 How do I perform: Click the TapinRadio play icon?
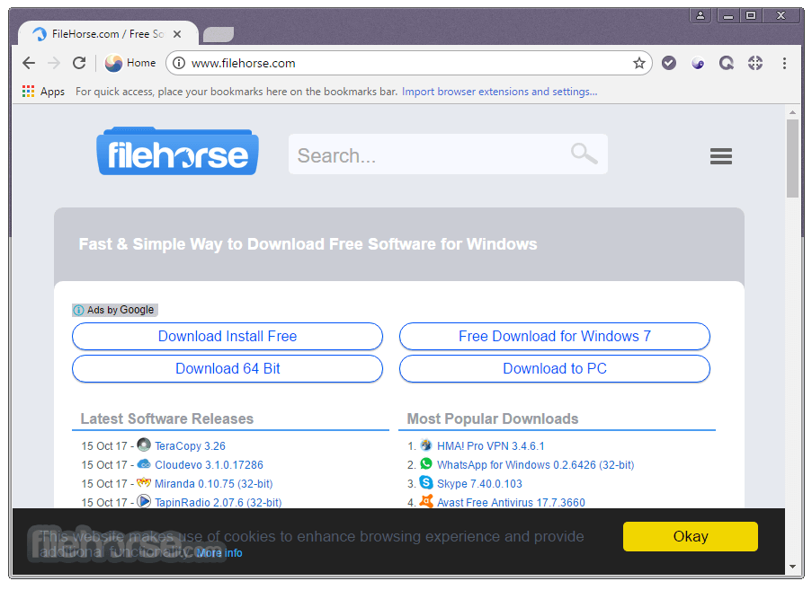[x=144, y=501]
